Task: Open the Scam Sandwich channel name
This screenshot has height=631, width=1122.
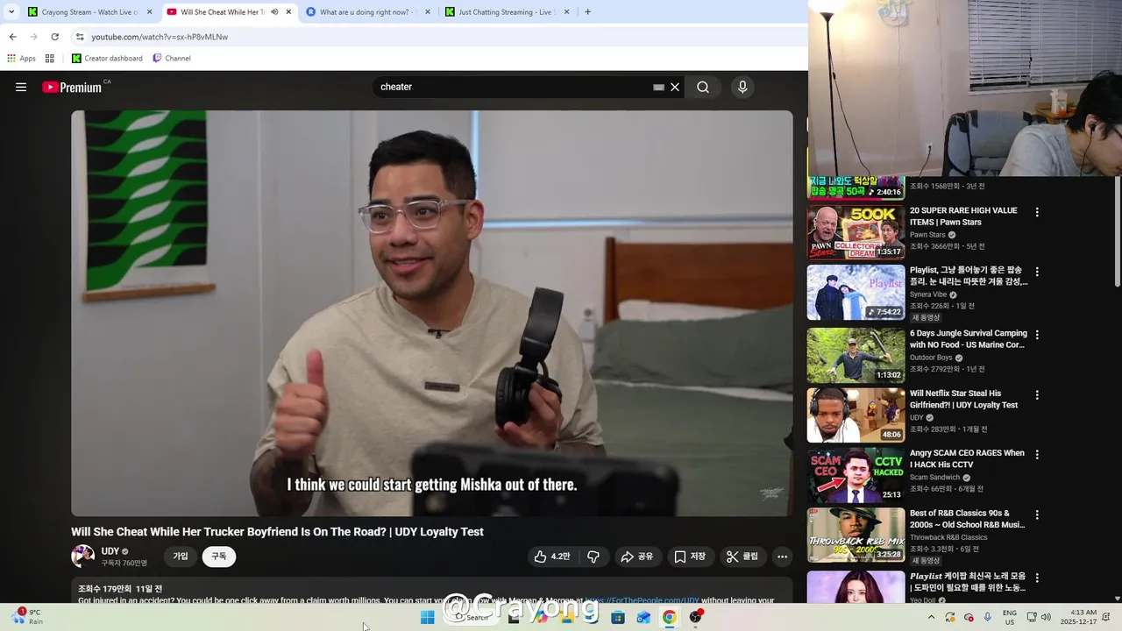Action: click(x=934, y=478)
